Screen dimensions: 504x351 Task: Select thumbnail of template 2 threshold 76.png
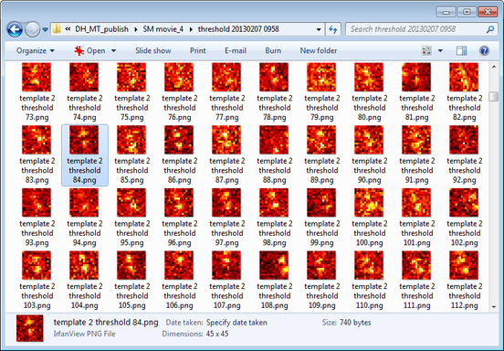[x=179, y=77]
